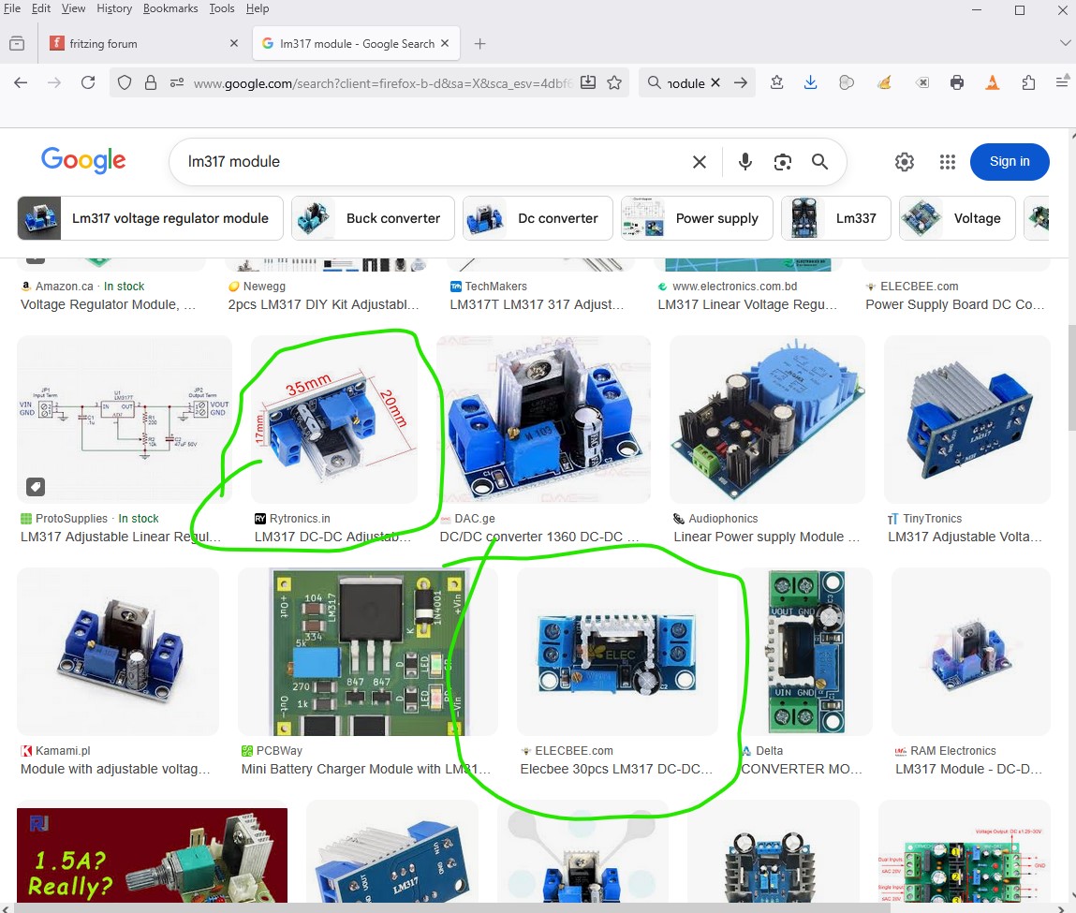Search by voice using the microphone icon
1076x913 pixels.
point(744,162)
